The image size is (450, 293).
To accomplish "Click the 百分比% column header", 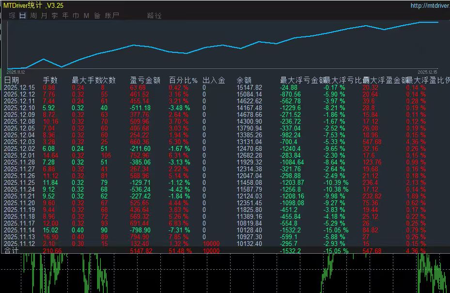I will [x=183, y=80].
